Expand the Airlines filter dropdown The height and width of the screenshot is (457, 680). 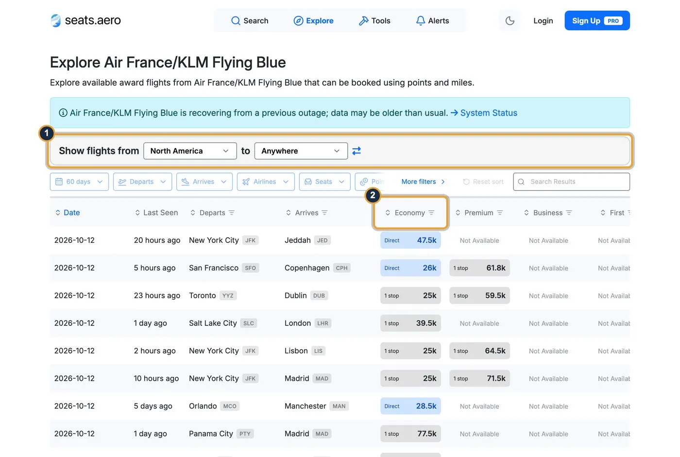(x=266, y=182)
